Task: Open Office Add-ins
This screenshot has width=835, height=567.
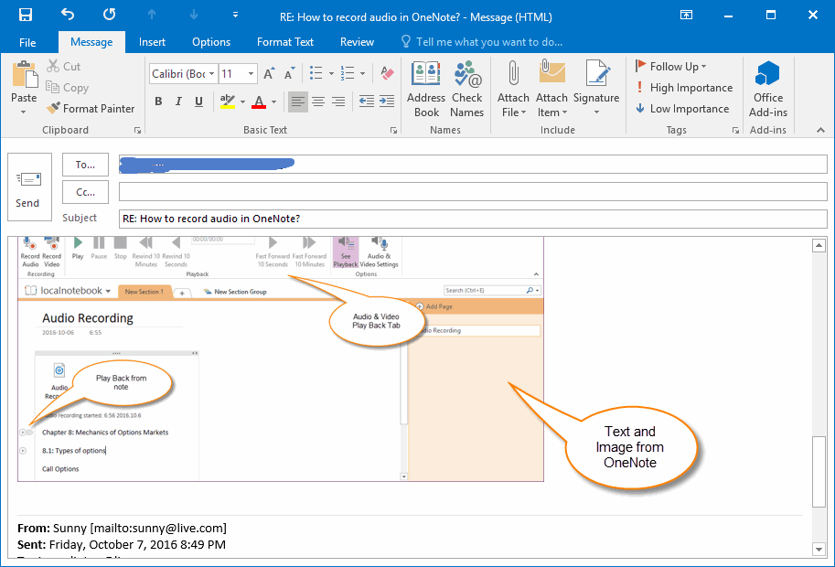Action: (768, 89)
